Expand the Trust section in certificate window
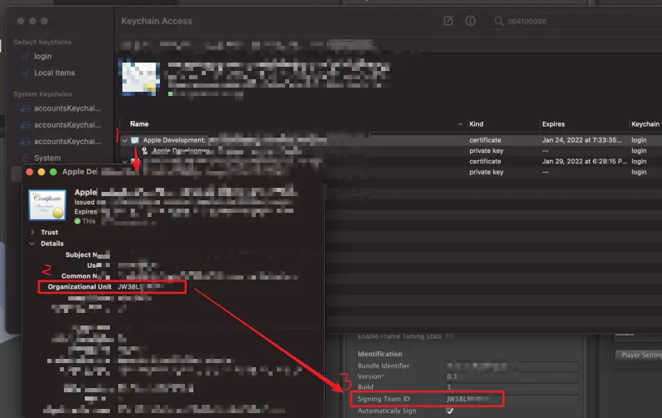The height and width of the screenshot is (418, 662). point(33,232)
